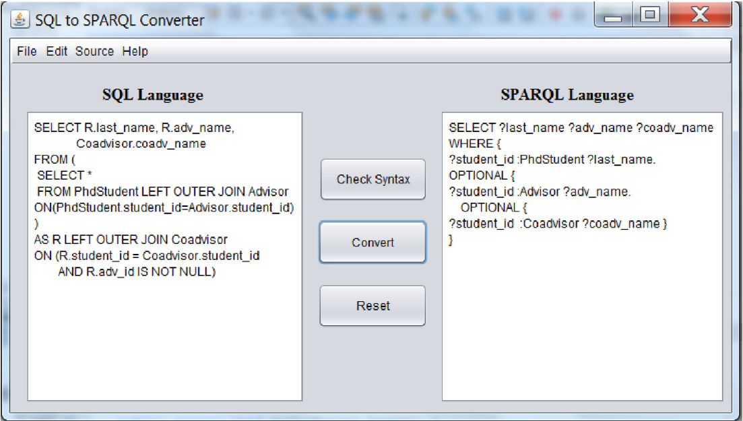Click the 'AND R.adv_id IS NOT NULL)' line
Screen dimensions: 743x421
[137, 272]
